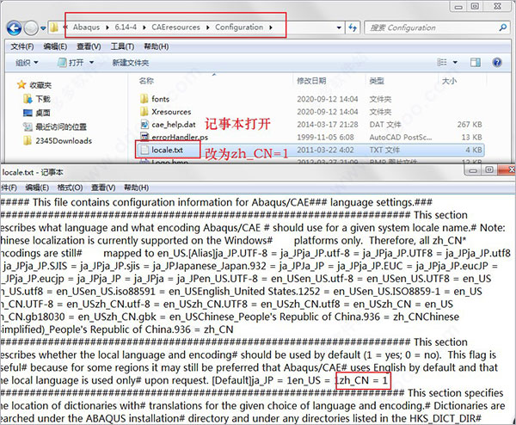
Task: Toggle the preview pane icon
Action: [476, 62]
